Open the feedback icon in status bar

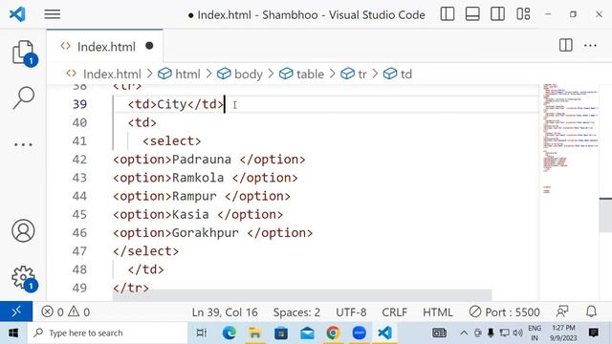click(x=562, y=312)
